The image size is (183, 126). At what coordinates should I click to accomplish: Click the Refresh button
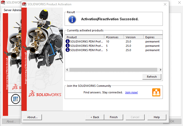coord(152,77)
